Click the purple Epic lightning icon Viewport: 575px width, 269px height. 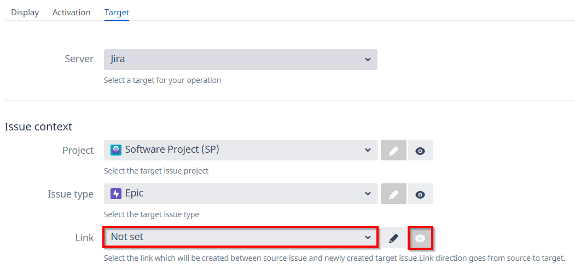[116, 194]
